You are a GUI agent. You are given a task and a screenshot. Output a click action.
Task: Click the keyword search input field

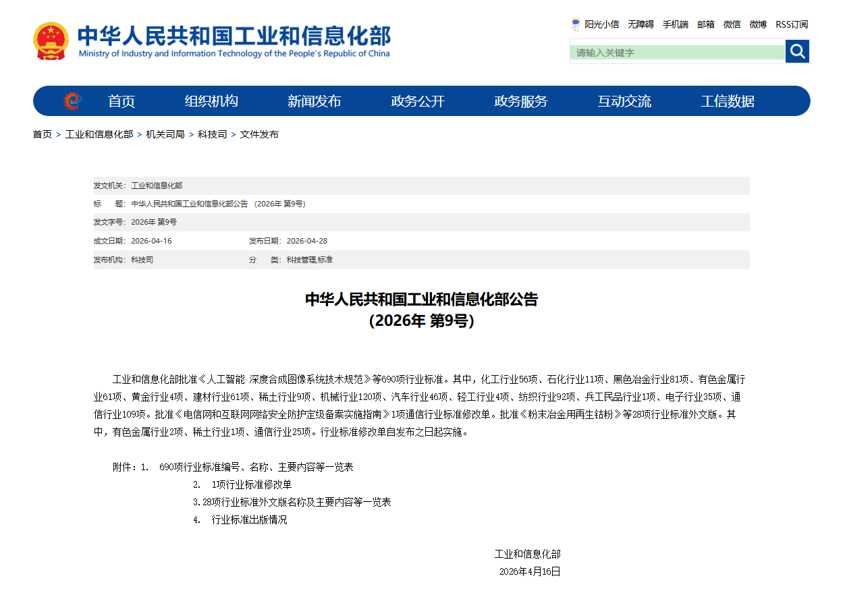coord(678,52)
